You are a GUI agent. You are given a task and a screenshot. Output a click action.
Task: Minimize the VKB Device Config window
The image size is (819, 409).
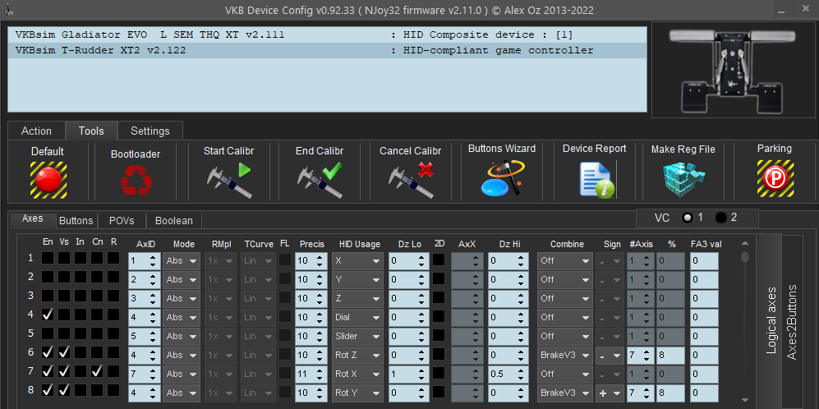[x=780, y=11]
